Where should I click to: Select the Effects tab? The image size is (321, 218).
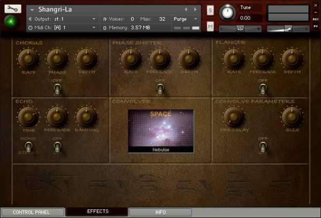click(98, 212)
